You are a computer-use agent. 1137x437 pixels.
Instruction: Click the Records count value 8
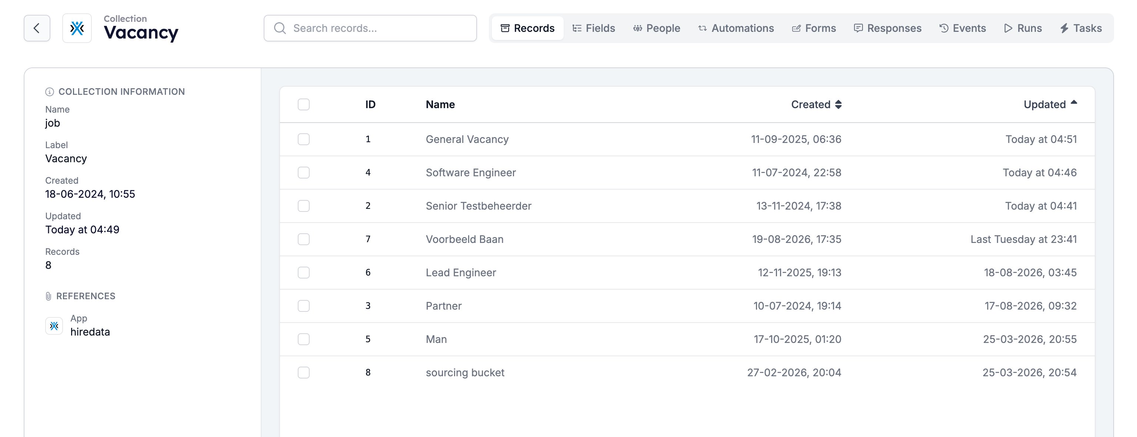click(x=48, y=265)
